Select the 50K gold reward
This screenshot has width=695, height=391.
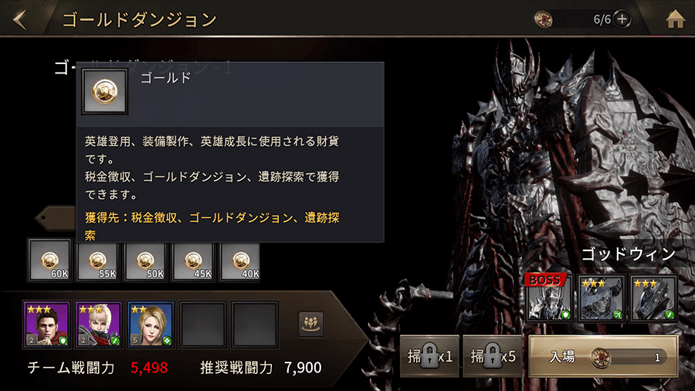145,260
